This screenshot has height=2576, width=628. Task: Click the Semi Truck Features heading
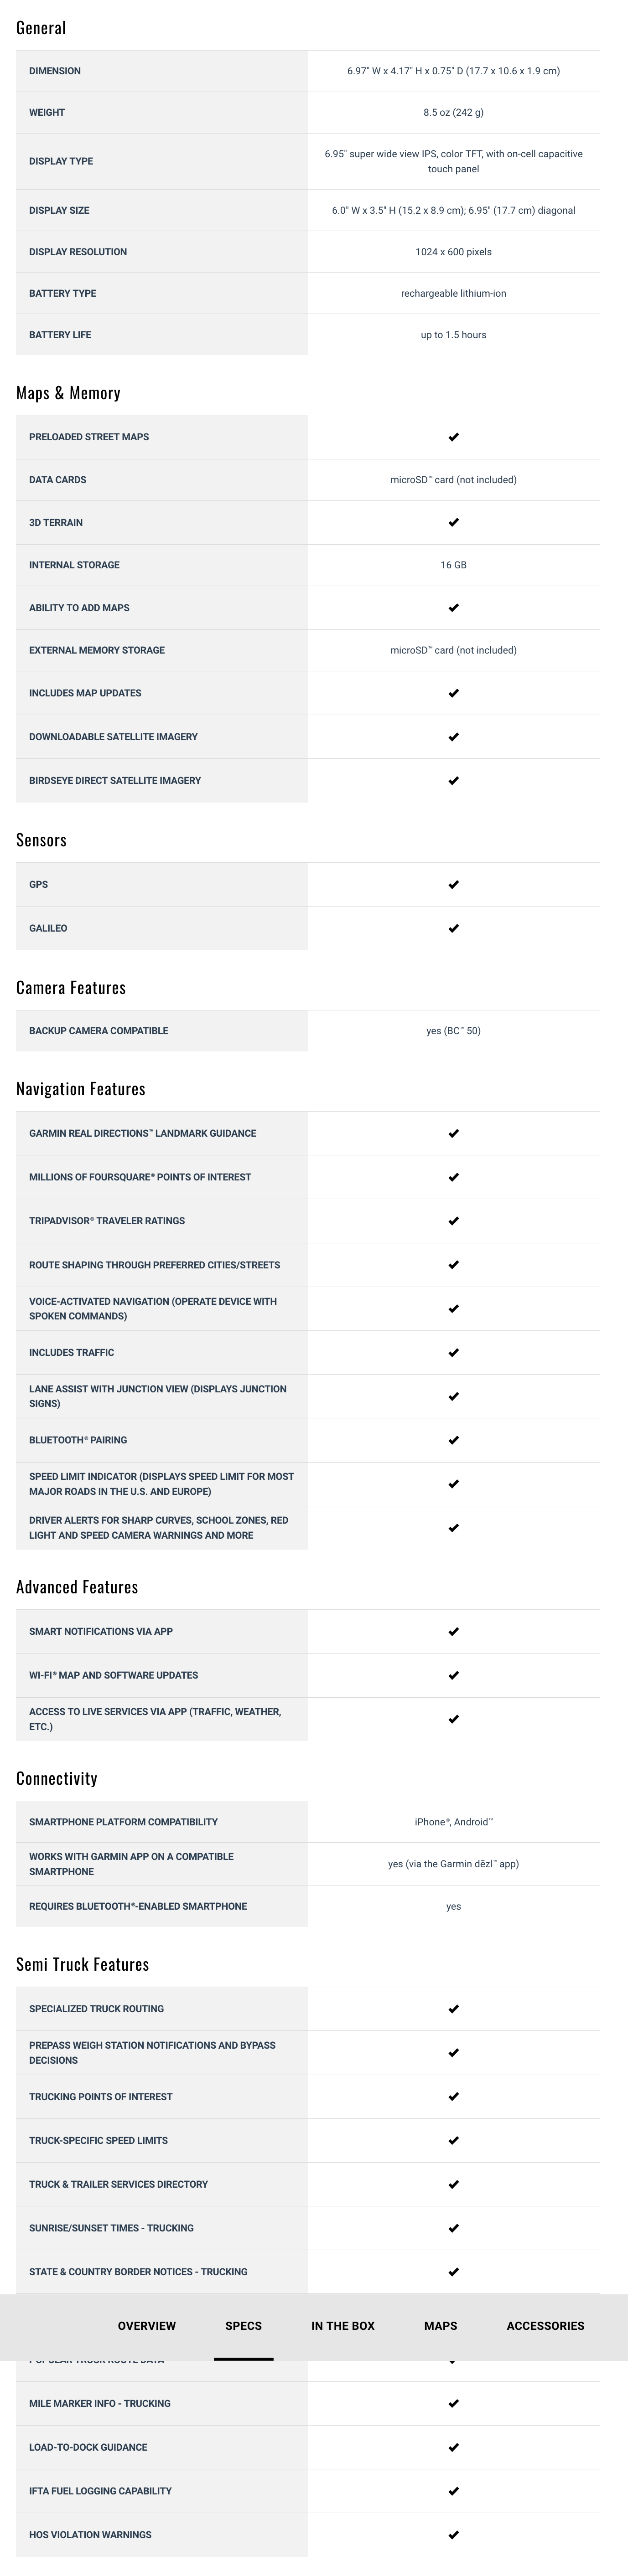[82, 1964]
